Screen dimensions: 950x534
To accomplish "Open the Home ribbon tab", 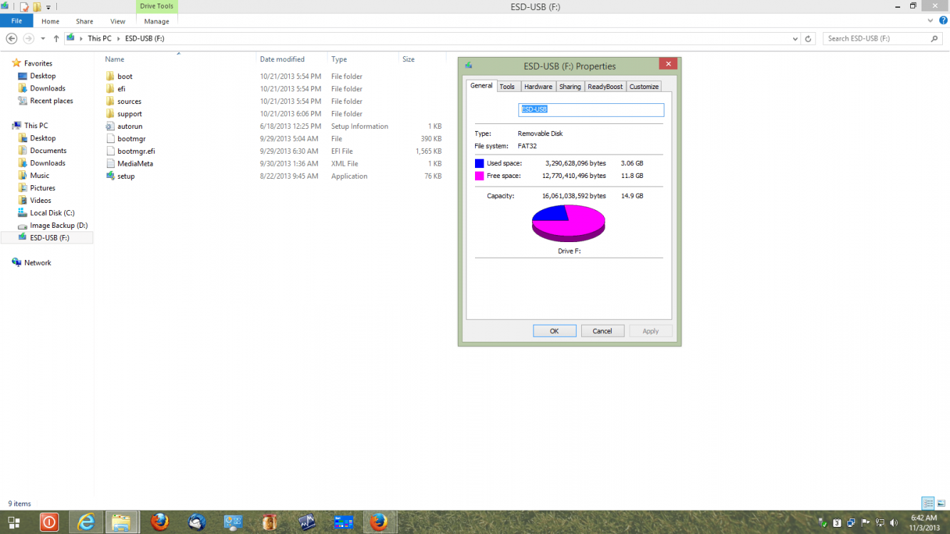I will click(x=51, y=21).
